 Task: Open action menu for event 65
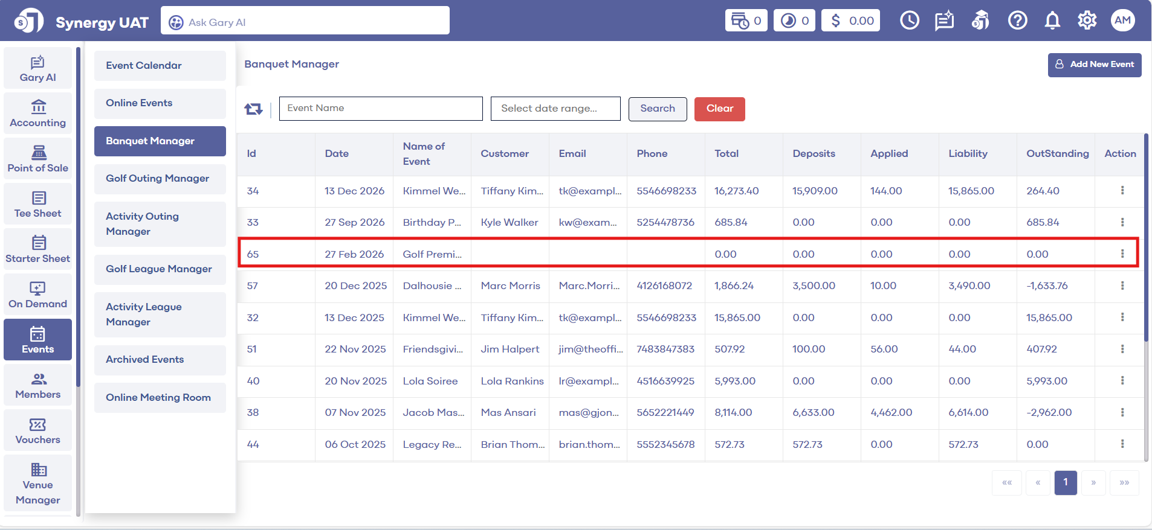click(1122, 254)
